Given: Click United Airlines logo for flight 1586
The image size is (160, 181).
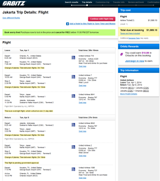Looking at the screenshot, I should click(73, 169).
